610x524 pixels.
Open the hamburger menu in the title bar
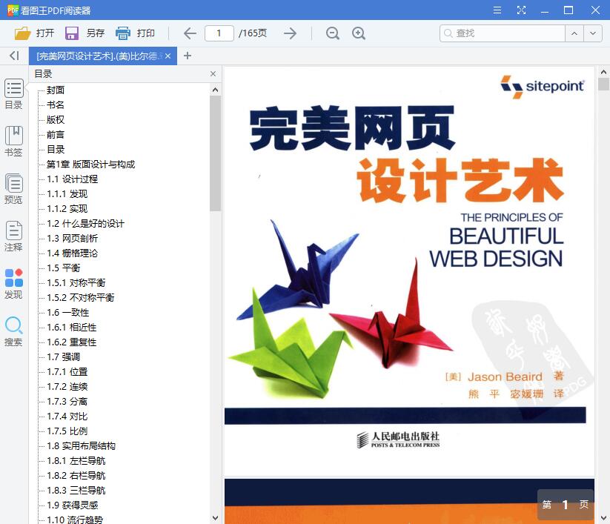pyautogui.click(x=497, y=10)
